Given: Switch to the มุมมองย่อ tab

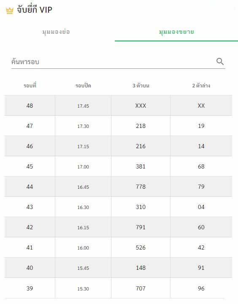Looking at the screenshot, I should 56,32.
